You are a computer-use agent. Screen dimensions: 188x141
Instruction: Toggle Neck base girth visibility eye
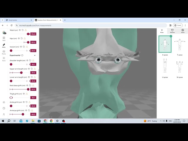[x=27, y=85]
